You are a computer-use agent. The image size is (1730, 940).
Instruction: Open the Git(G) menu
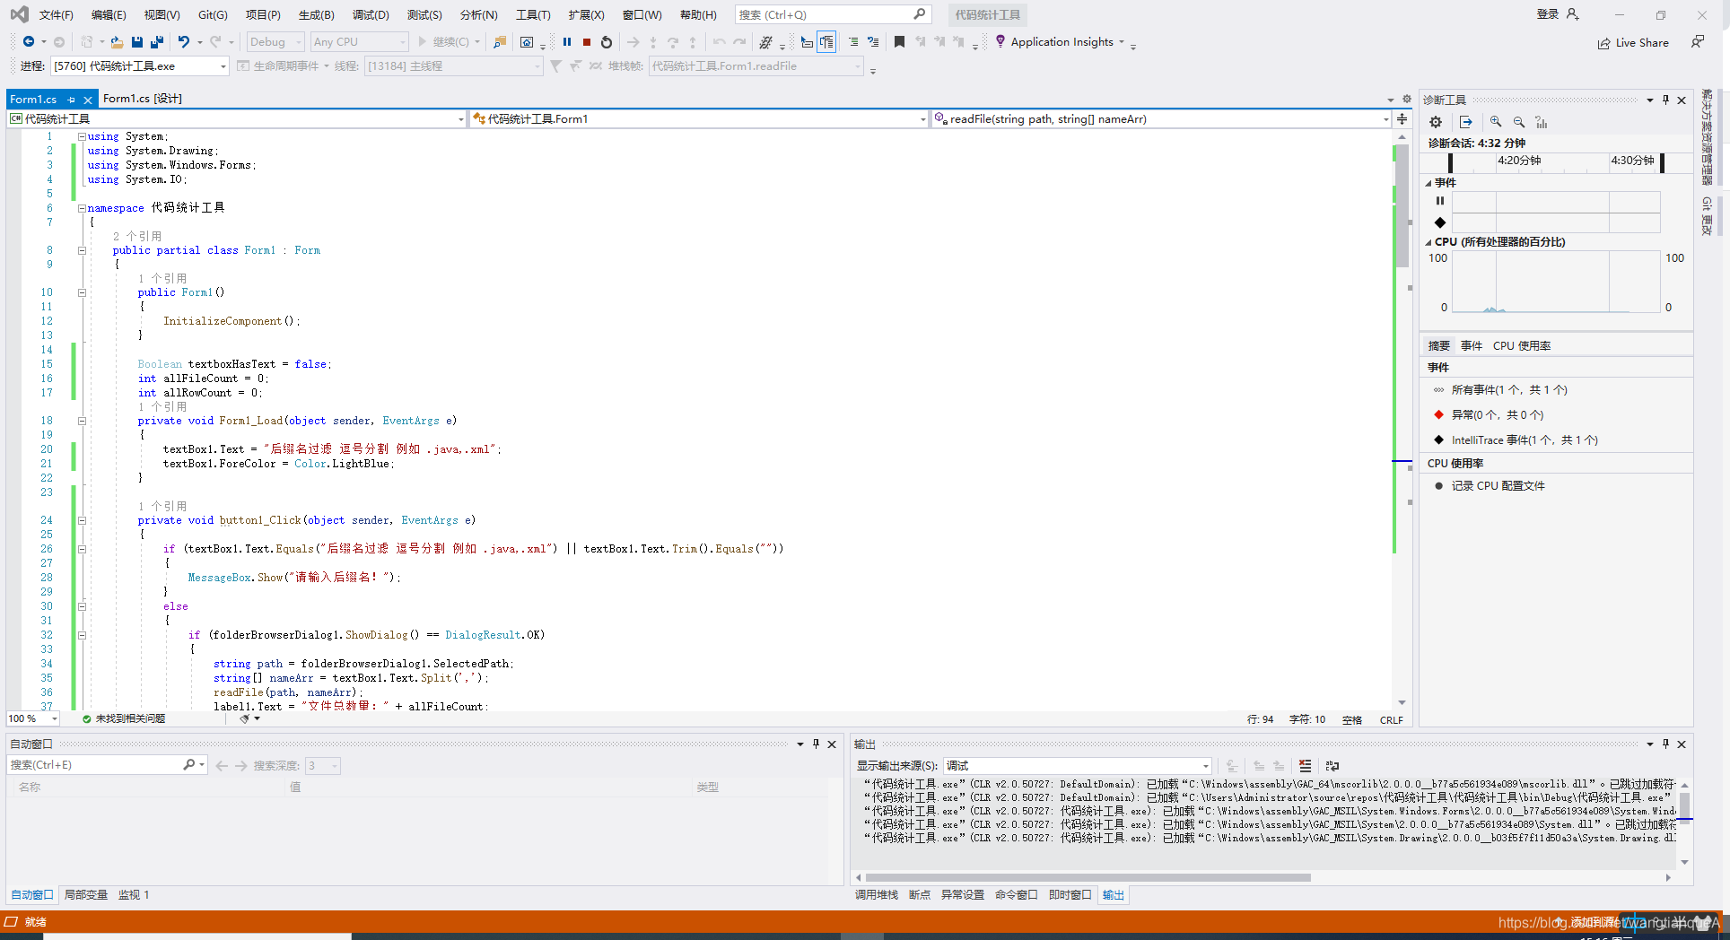(x=213, y=14)
